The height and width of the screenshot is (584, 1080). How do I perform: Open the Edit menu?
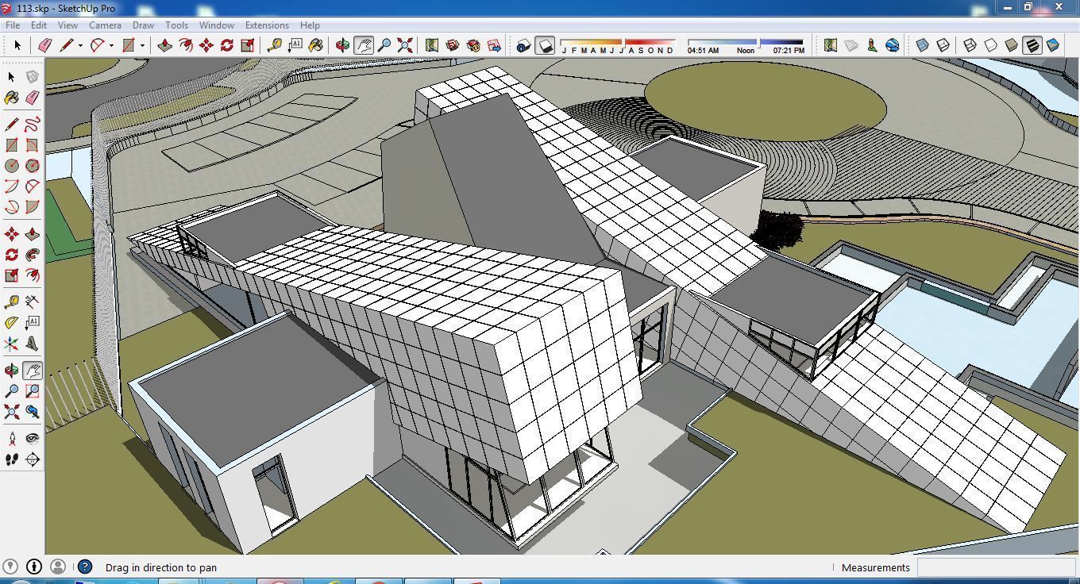pyautogui.click(x=39, y=25)
